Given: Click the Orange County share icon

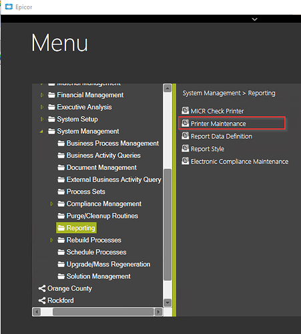Looking at the screenshot, I should (42, 289).
